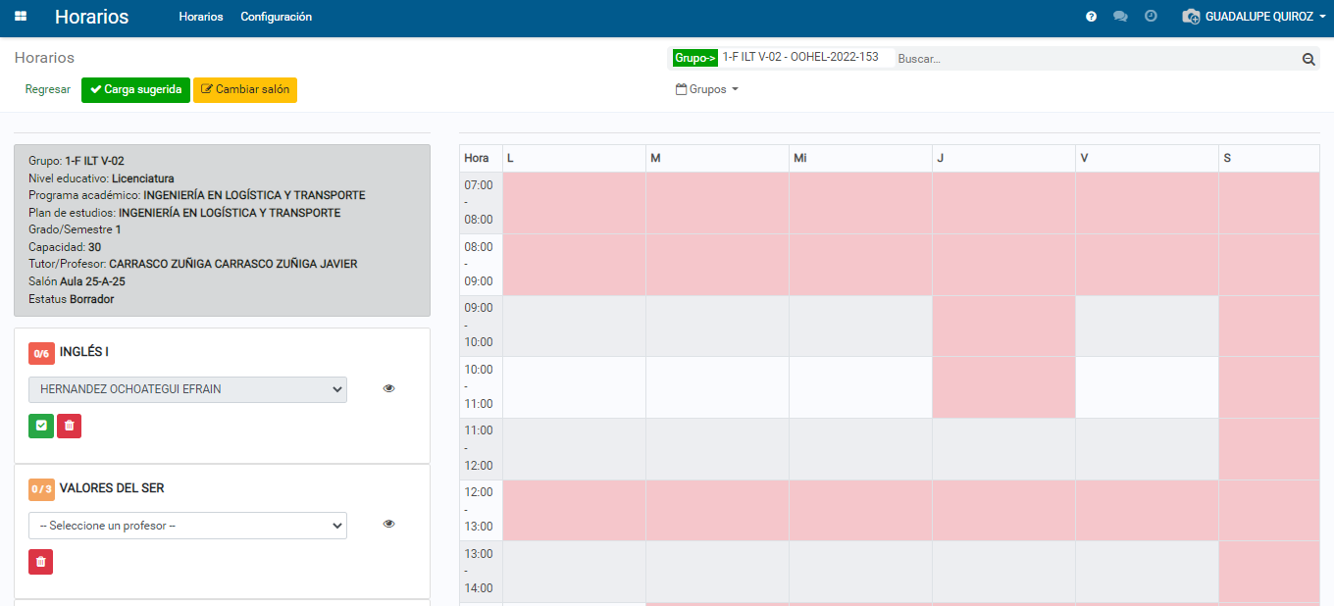Open 'Seleccione un profesor' dropdown
The width and height of the screenshot is (1334, 606).
click(x=187, y=526)
